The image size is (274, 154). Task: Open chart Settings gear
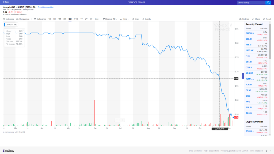click(244, 19)
